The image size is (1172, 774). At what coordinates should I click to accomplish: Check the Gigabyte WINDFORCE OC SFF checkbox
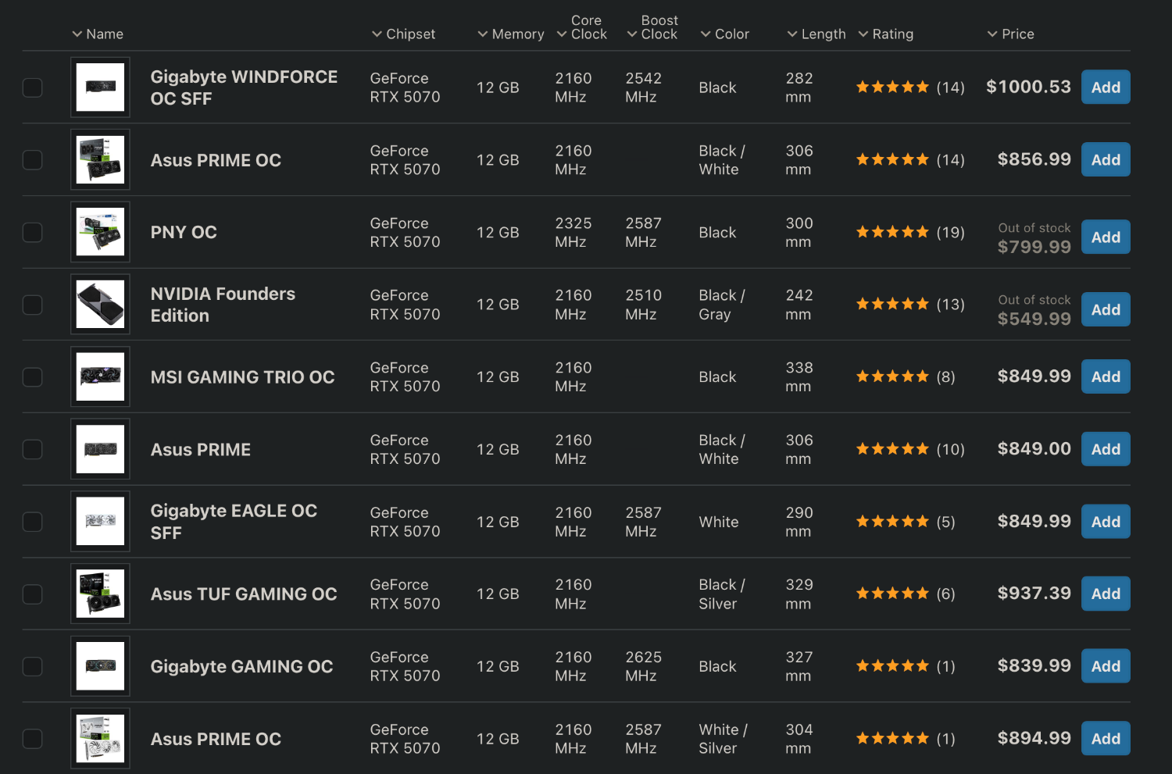32,87
